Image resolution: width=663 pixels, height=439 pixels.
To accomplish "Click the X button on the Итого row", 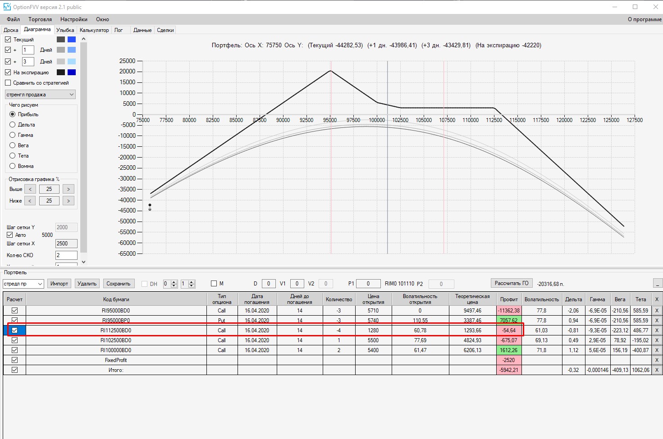I will coord(657,370).
